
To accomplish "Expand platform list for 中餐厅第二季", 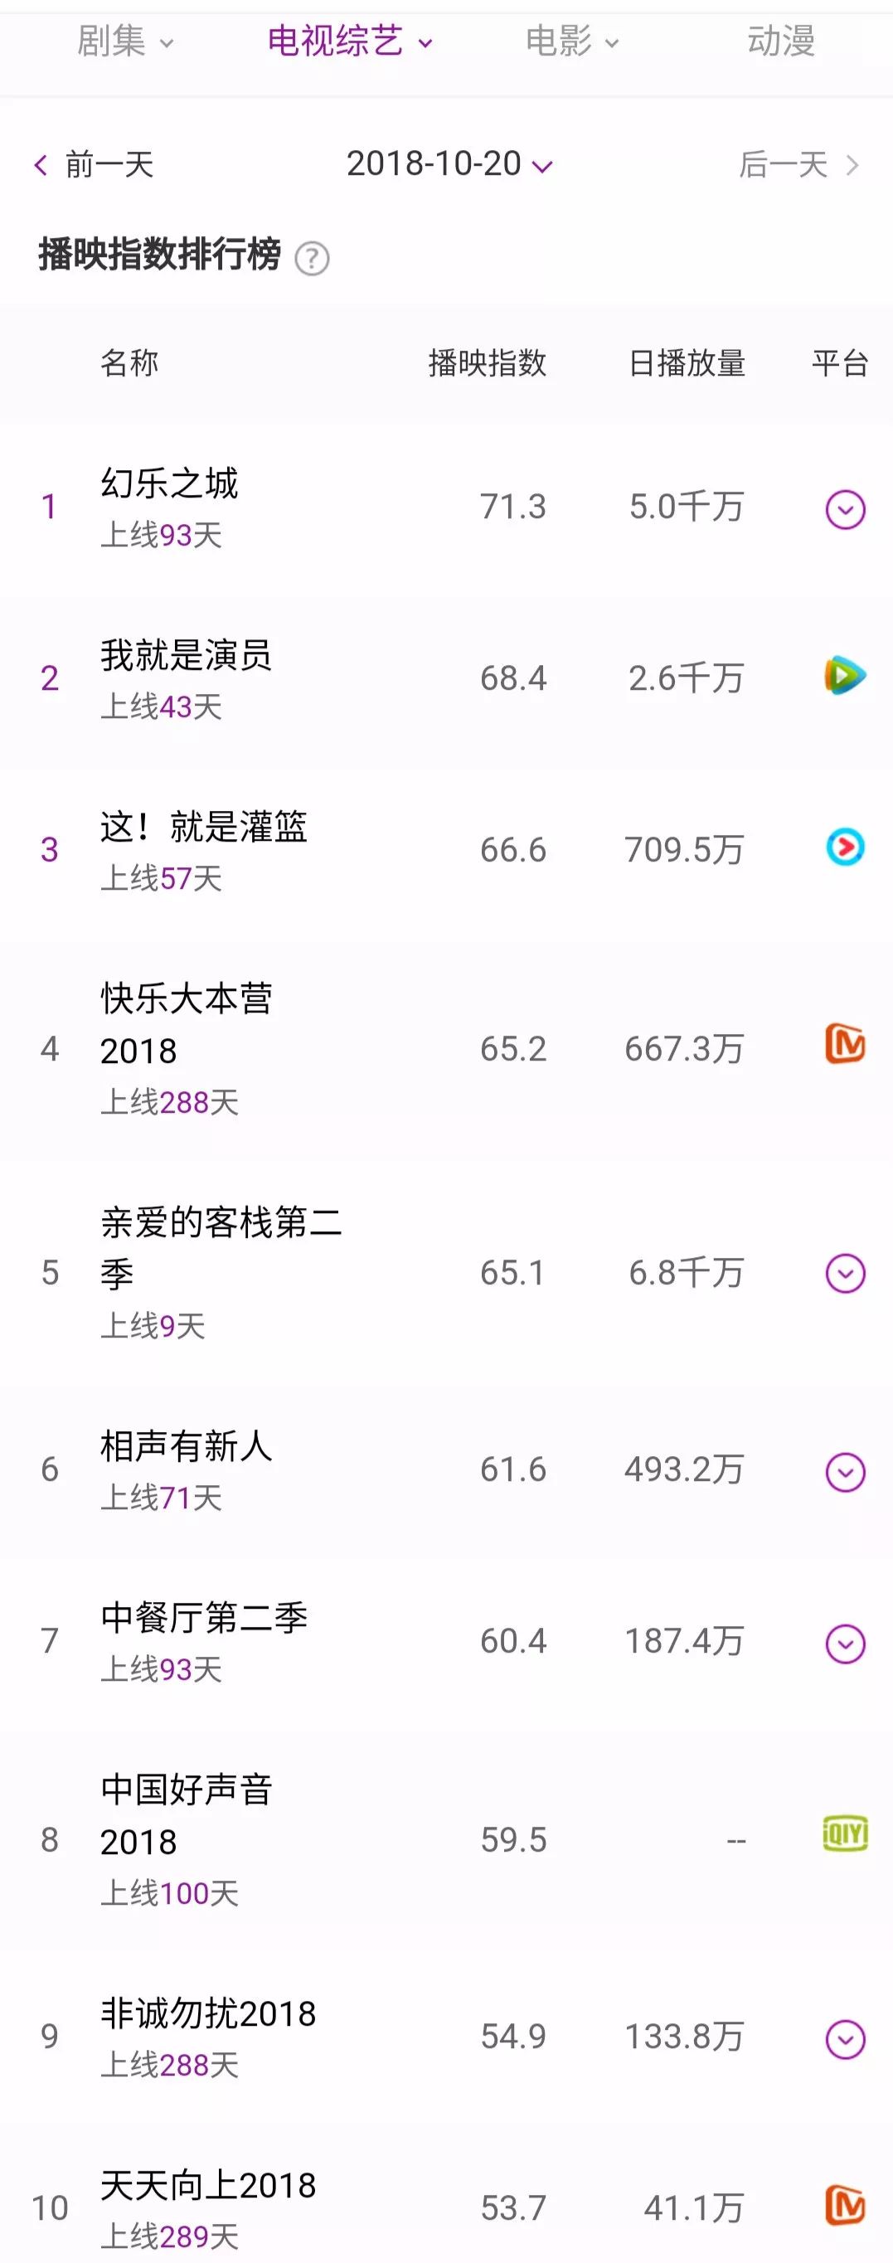I will point(845,1643).
